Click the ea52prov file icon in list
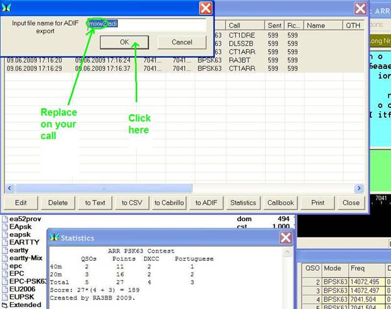391x309 pixels. [x=5, y=219]
